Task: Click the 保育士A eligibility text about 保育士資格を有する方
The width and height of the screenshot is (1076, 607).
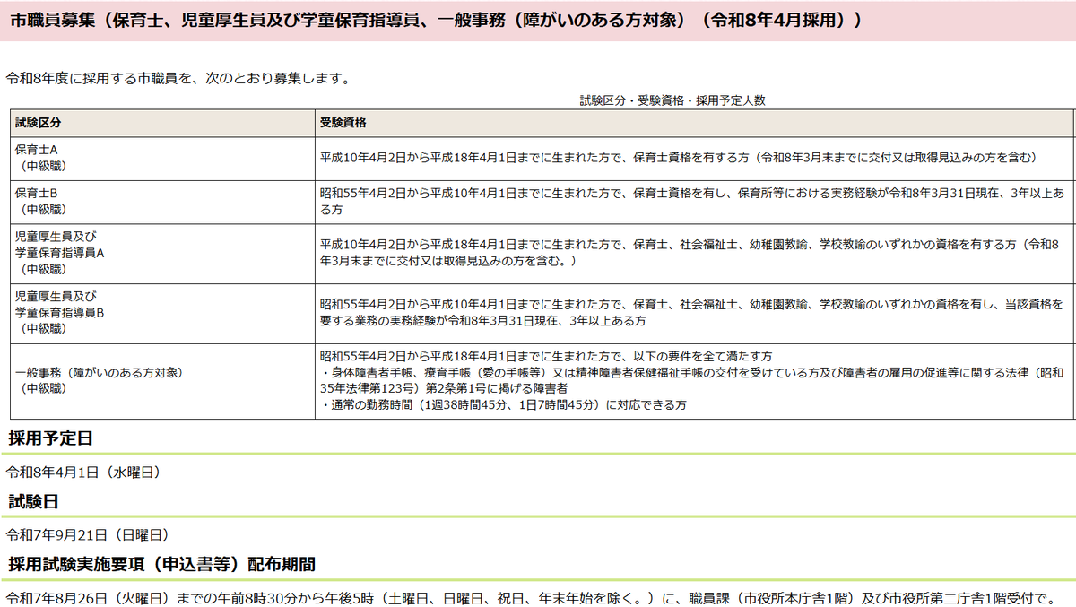Action: click(x=679, y=158)
